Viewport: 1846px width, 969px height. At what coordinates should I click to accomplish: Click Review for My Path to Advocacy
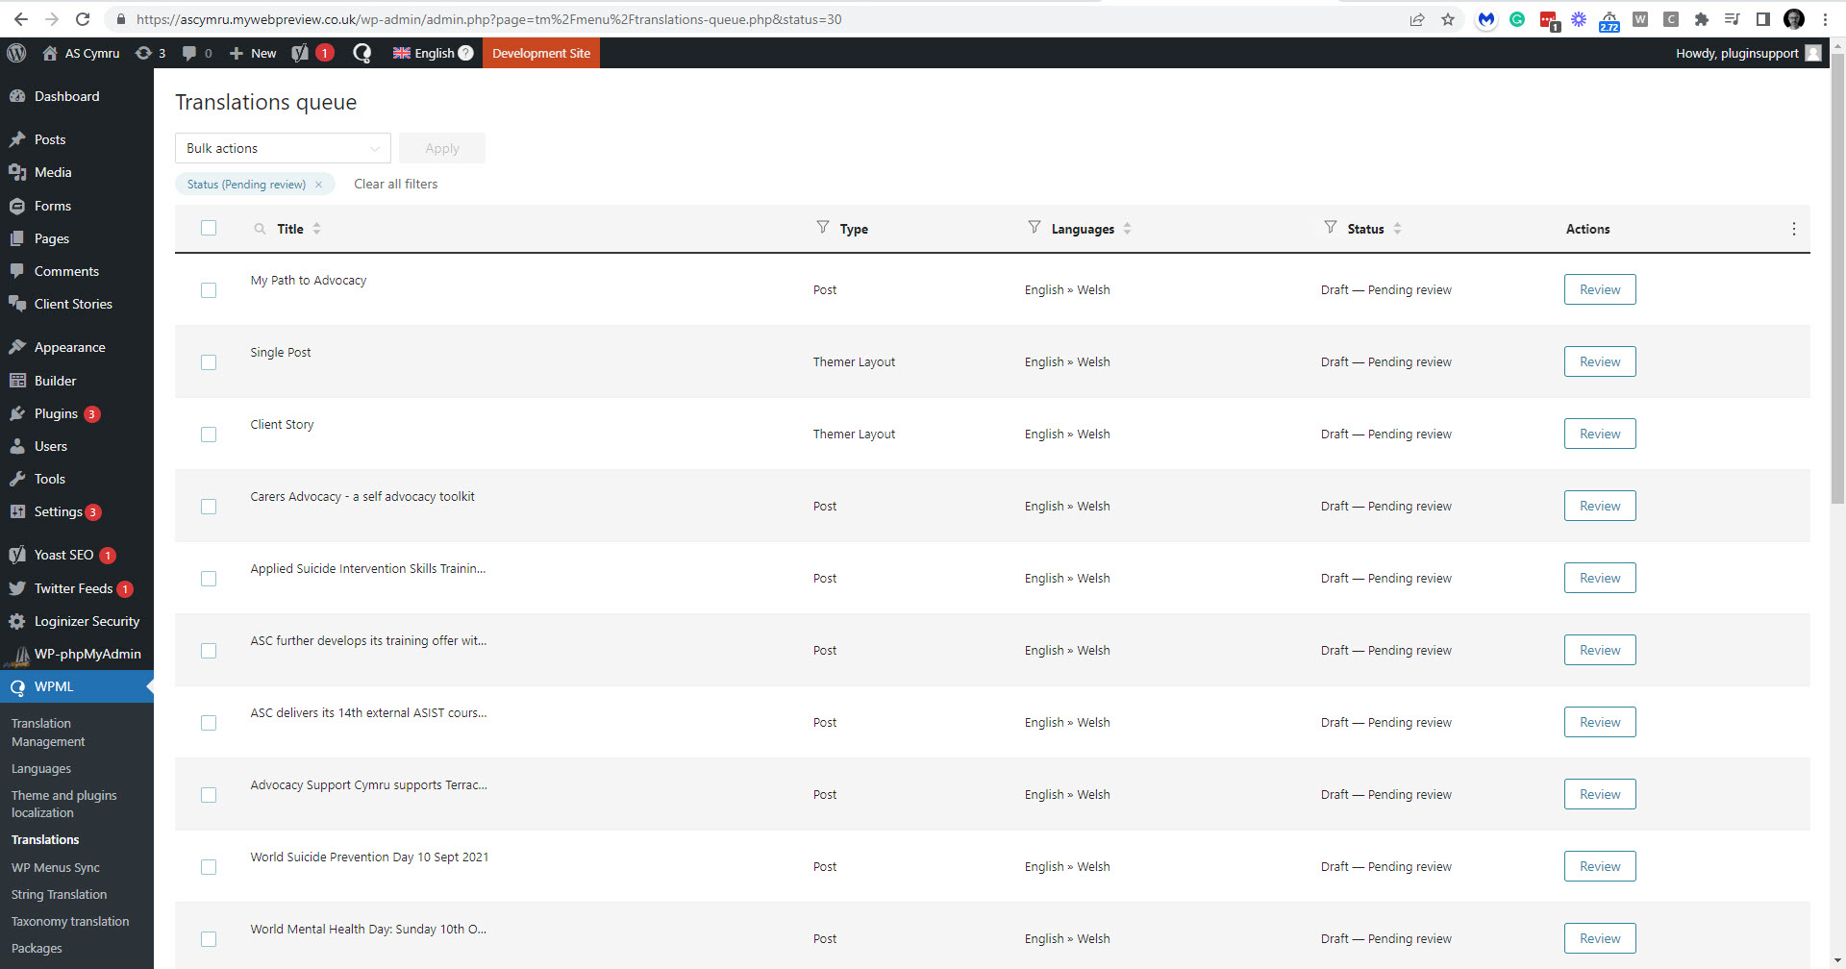pos(1600,289)
